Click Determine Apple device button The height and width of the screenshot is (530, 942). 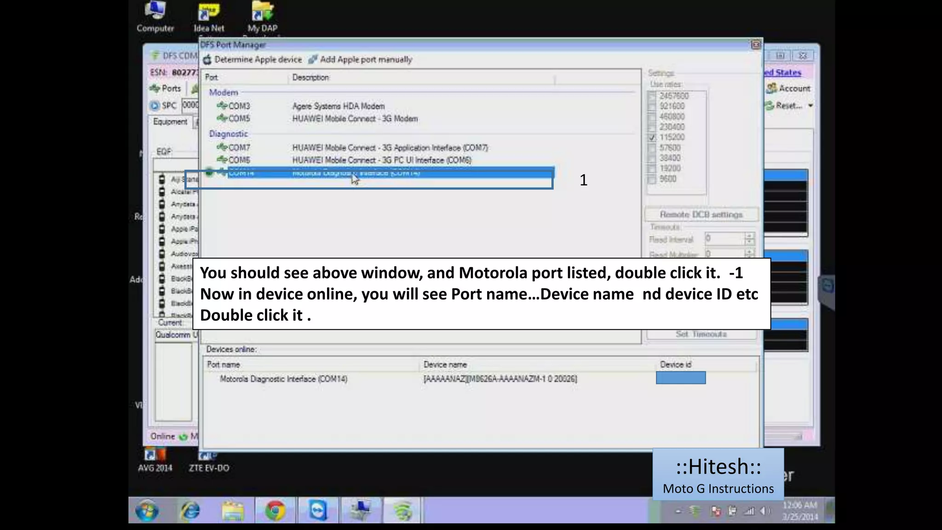coord(253,60)
